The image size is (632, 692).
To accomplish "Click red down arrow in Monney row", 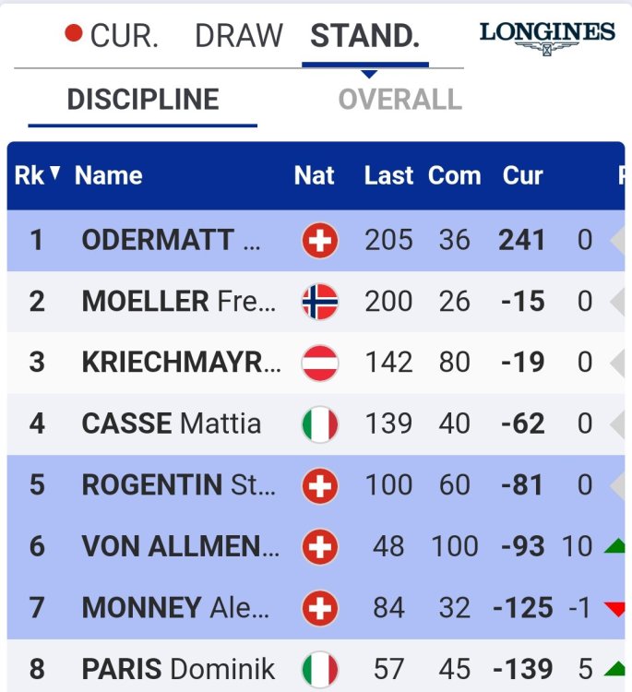I will click(x=614, y=608).
